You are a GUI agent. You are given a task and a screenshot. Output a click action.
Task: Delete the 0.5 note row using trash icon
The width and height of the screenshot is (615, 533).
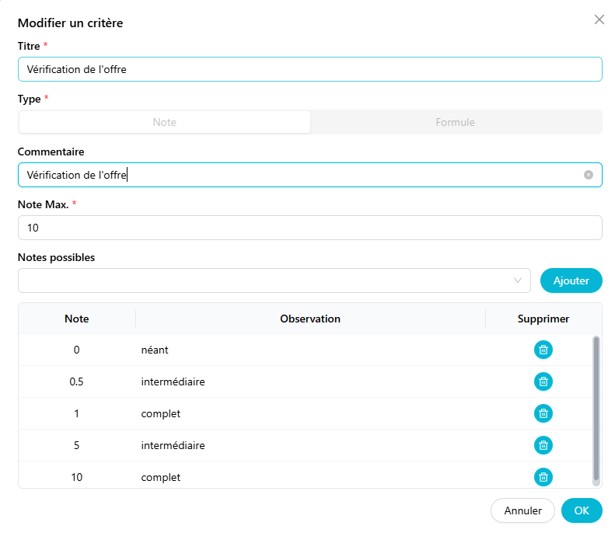coord(543,381)
